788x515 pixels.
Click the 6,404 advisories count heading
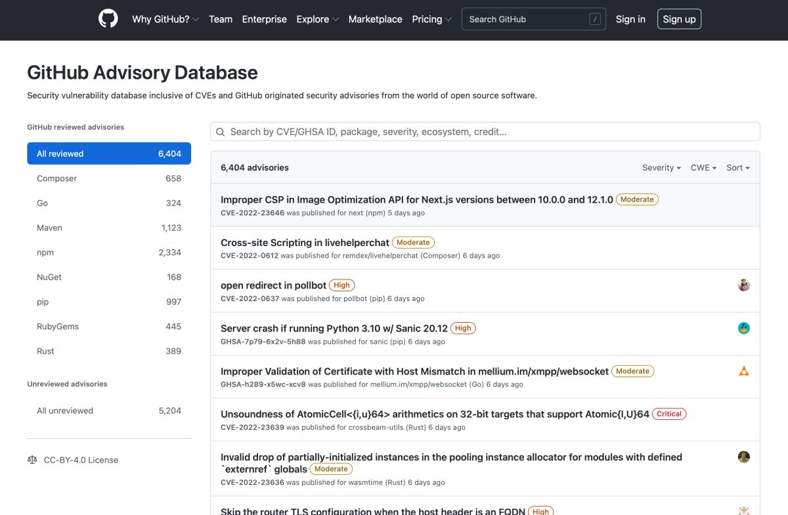255,168
